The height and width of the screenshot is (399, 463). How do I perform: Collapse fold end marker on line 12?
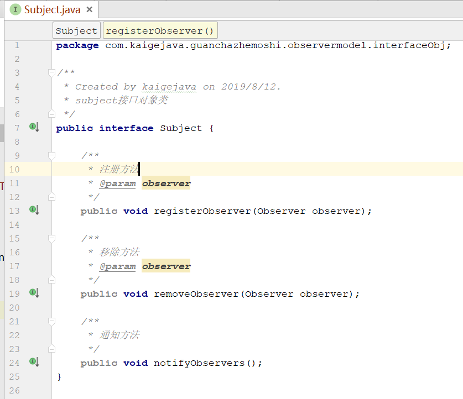pos(51,197)
